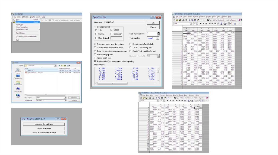Click Import as Report button
The image size is (278, 155).
pos(44,128)
